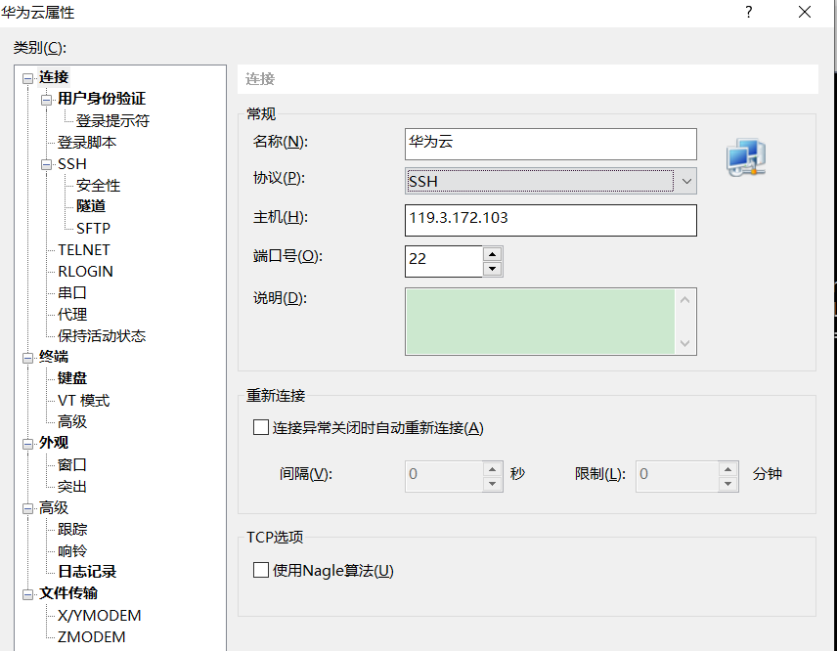Collapse the SSH tree node
Image resolution: width=837 pixels, height=651 pixels.
pos(46,165)
